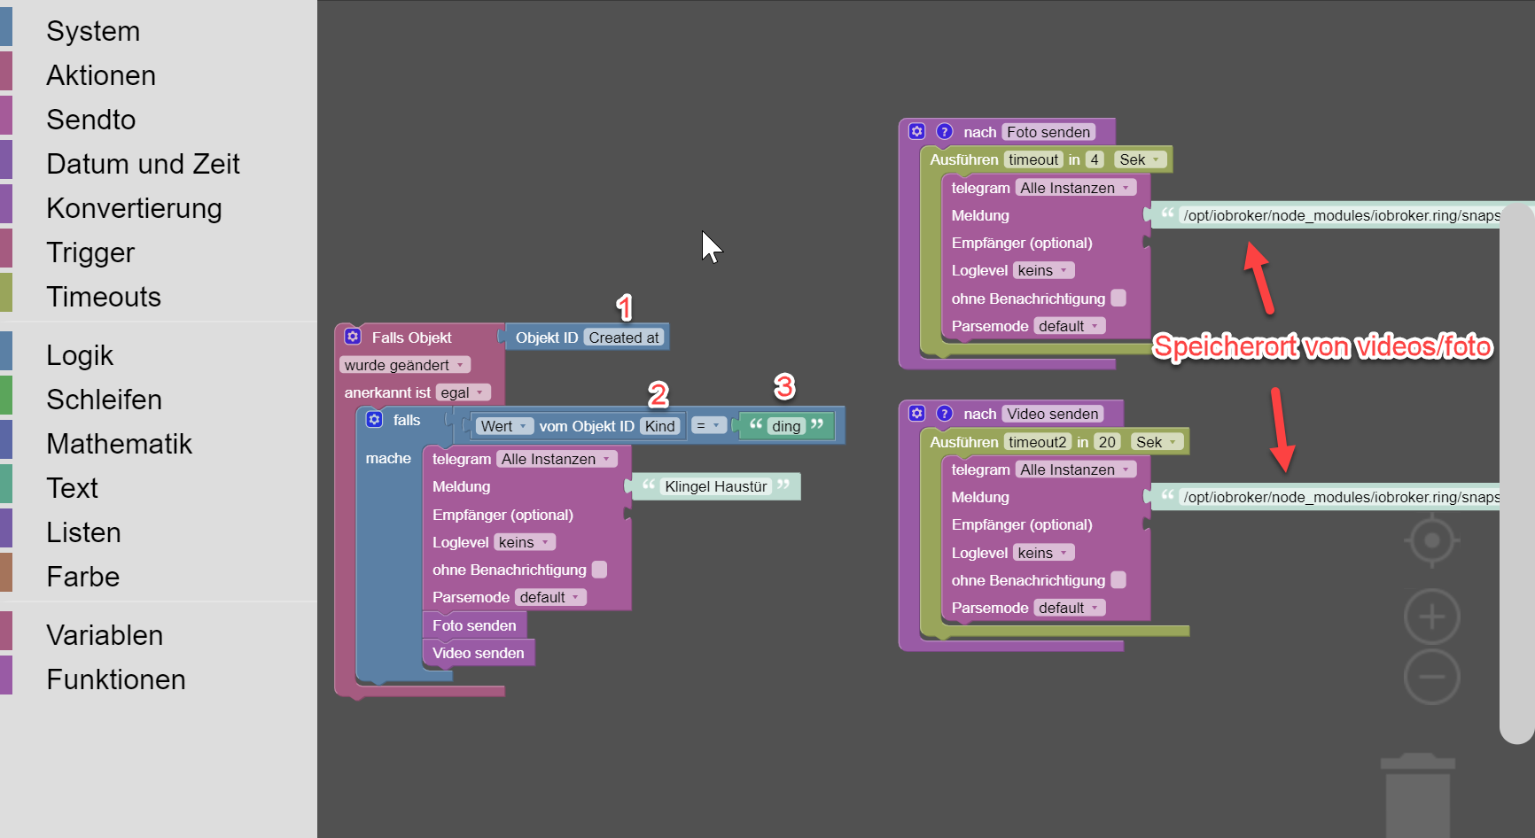This screenshot has width=1535, height=838.
Task: Open the wurde geändert dropdown
Action: coord(404,365)
